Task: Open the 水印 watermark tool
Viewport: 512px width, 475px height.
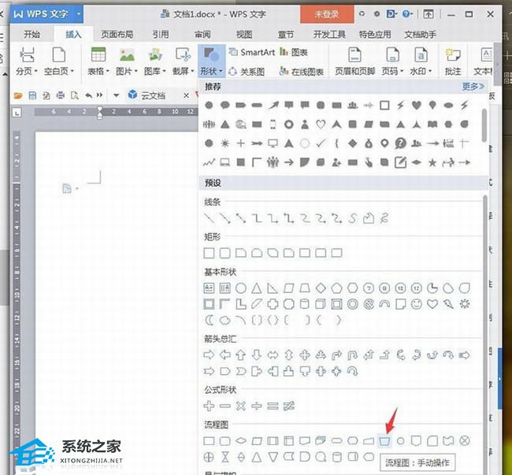Action: coord(421,61)
